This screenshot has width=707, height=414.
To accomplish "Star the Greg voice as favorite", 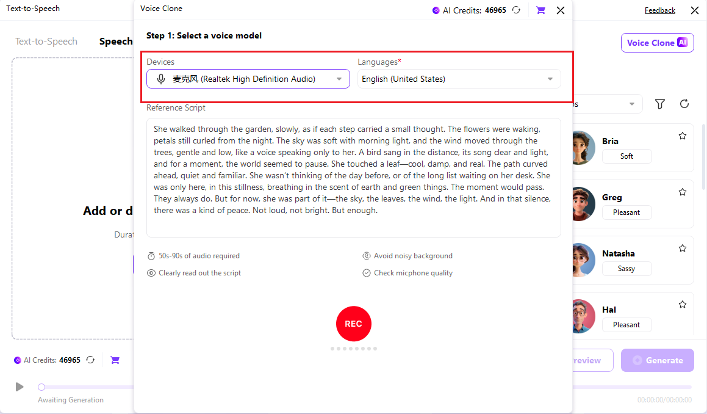I will 683,192.
